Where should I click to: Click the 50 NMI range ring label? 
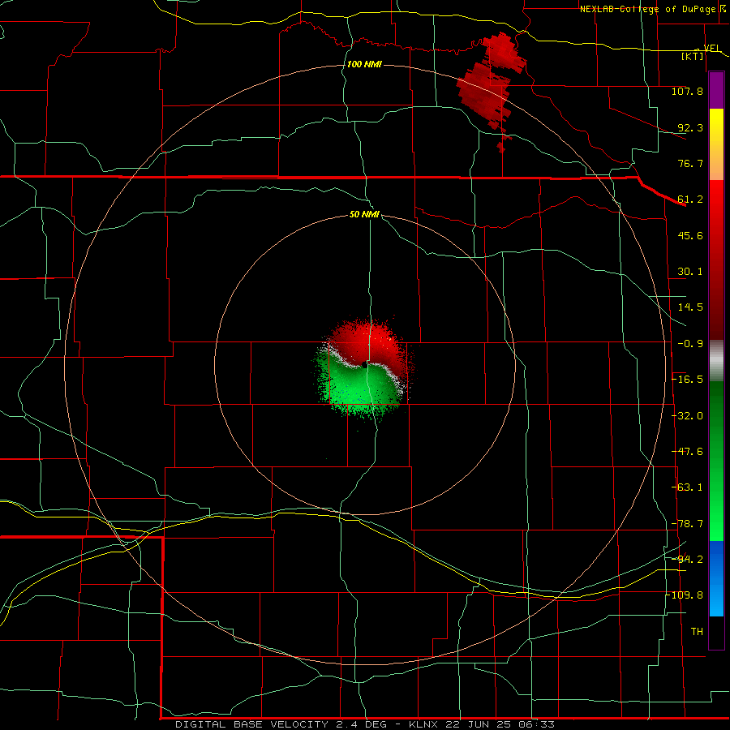coord(364,215)
